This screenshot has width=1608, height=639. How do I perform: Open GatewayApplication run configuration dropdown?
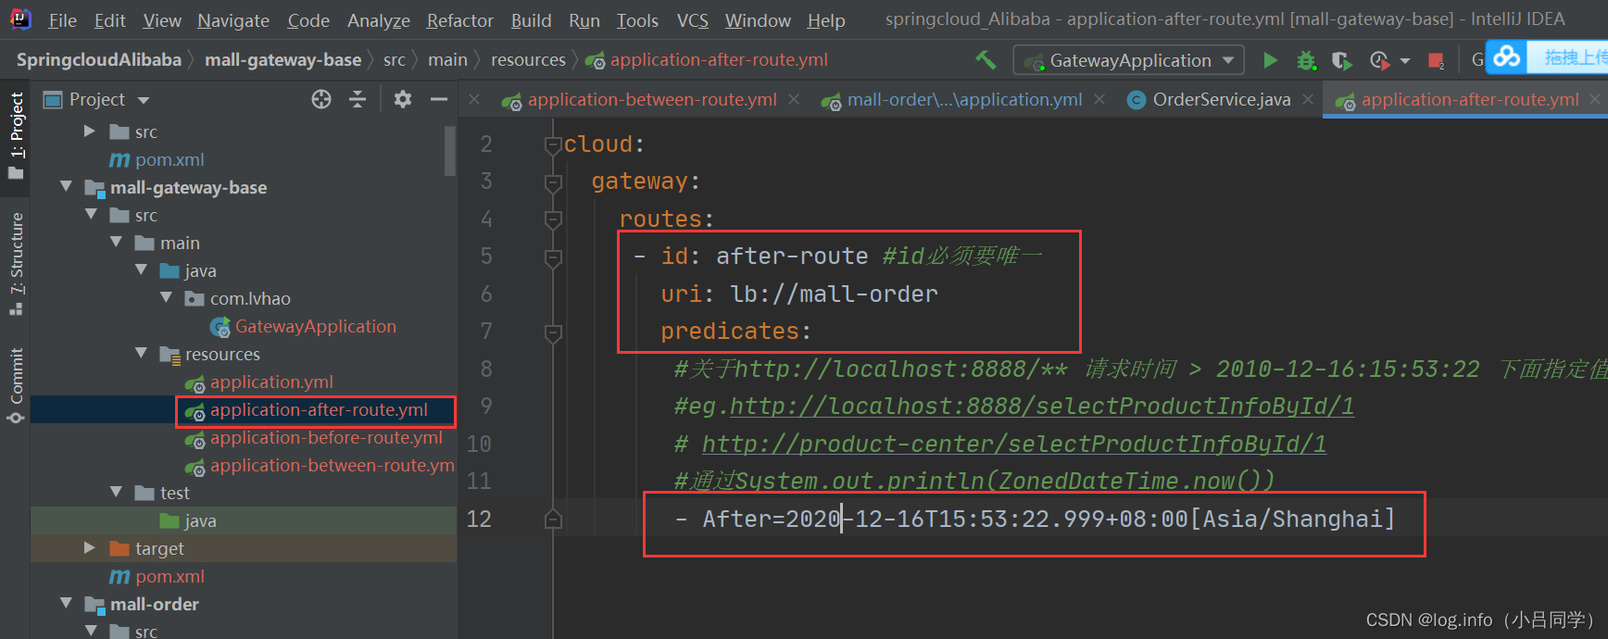point(1128,60)
